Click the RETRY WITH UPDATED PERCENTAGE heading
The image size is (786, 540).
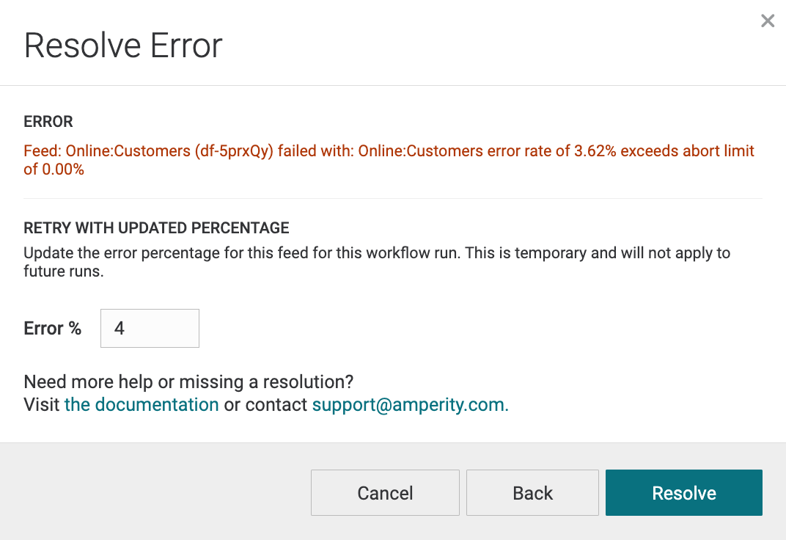pos(156,227)
